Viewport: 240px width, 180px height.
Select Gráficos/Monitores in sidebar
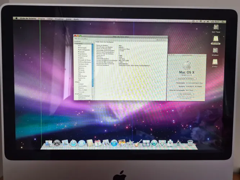pos(85,62)
